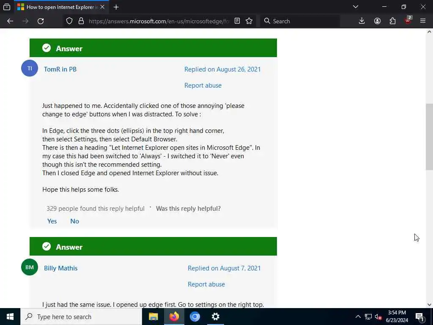Open uBlock Origin extension icon
433x325 pixels.
[408, 20]
